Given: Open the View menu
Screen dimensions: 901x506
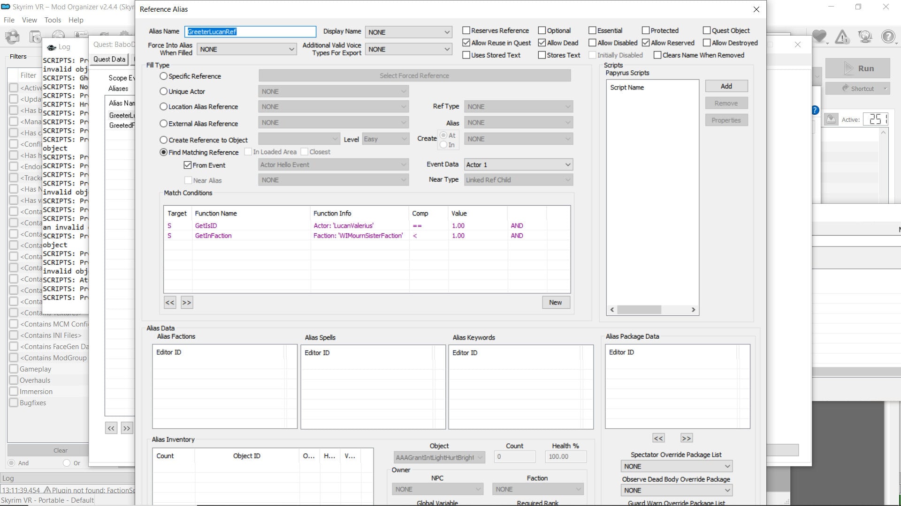Looking at the screenshot, I should pyautogui.click(x=29, y=20).
